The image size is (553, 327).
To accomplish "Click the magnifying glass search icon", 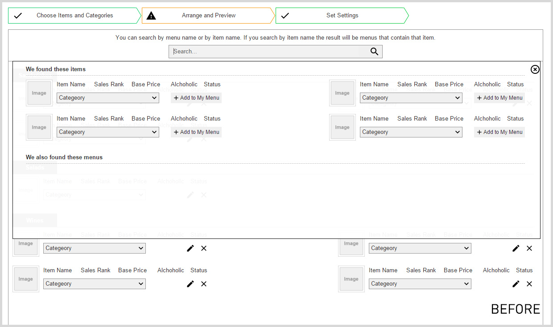I will [x=374, y=52].
